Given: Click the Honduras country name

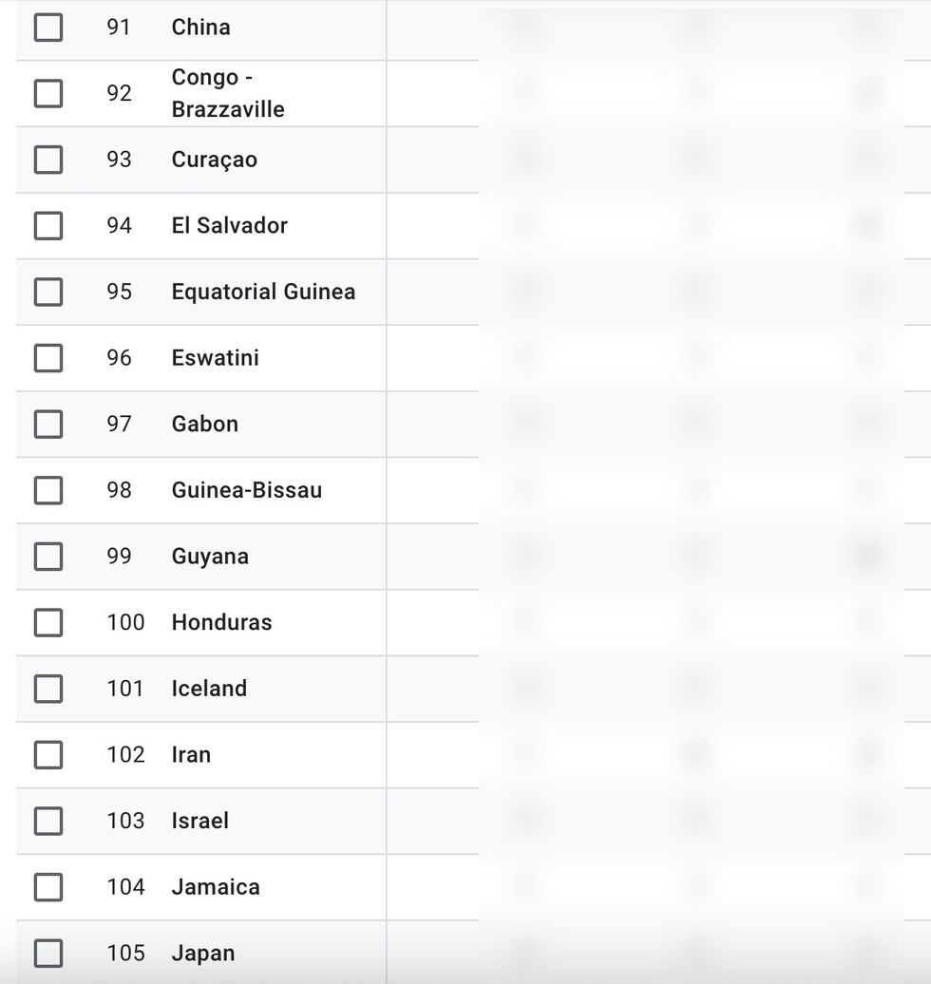Looking at the screenshot, I should click(221, 622).
